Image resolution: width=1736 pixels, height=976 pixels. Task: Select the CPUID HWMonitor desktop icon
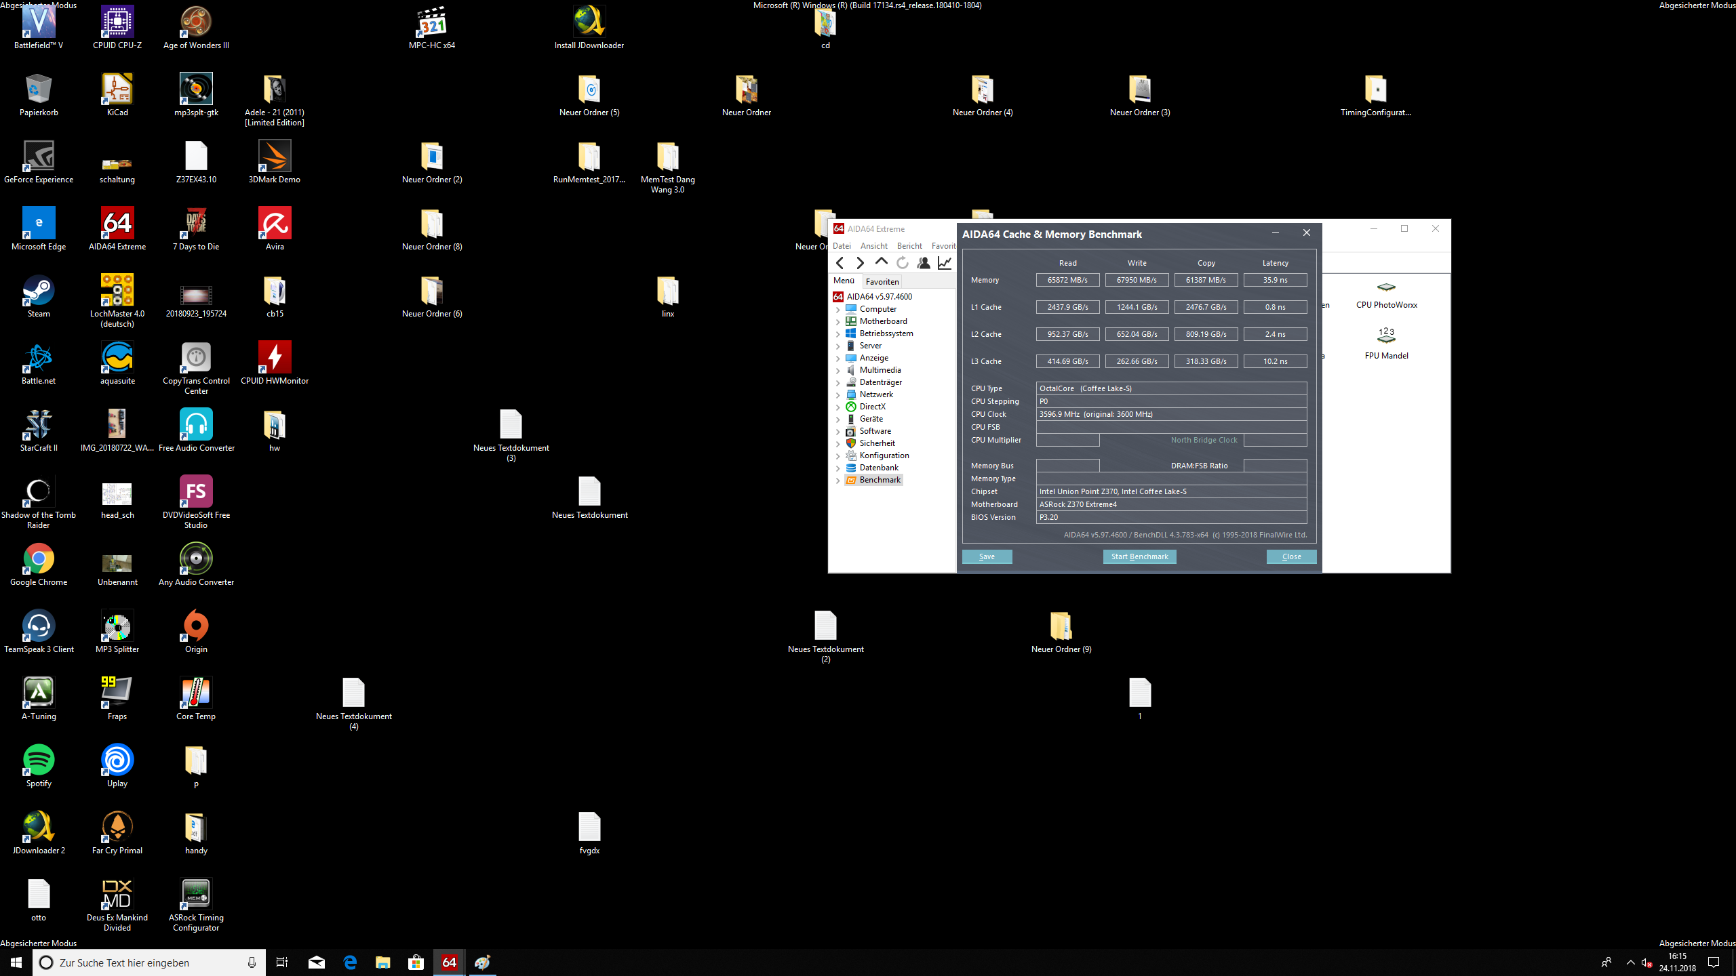275,363
